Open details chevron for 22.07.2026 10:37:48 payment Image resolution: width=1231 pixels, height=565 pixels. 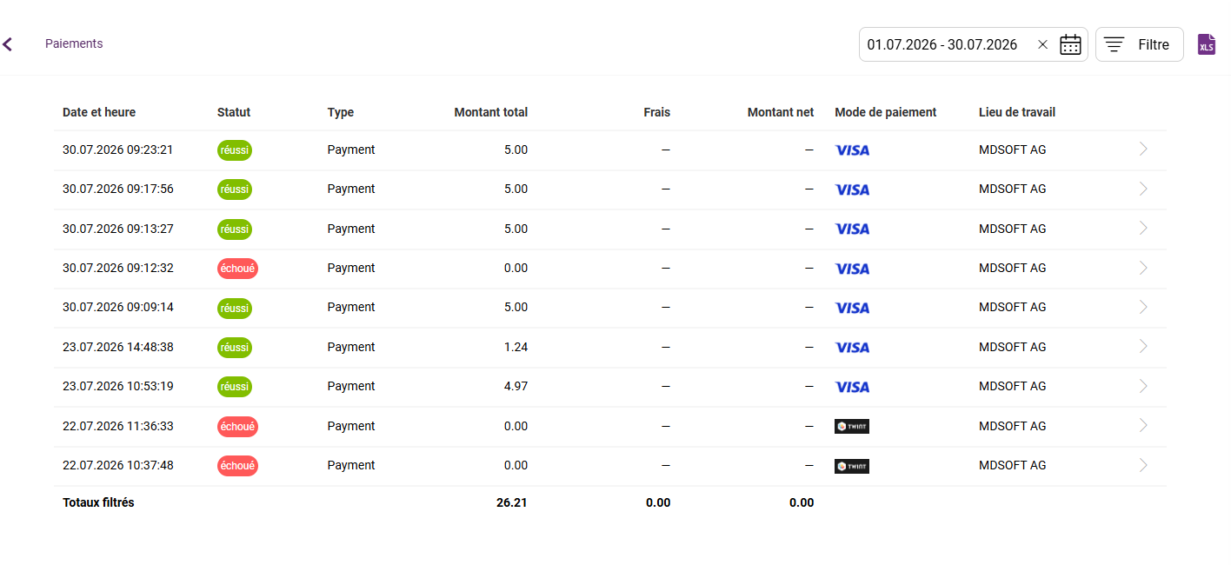click(1143, 465)
